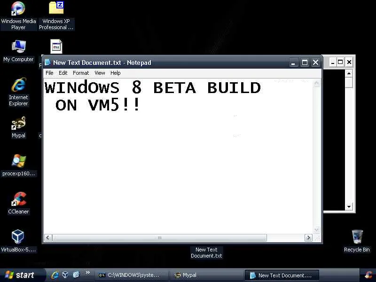376x282 pixels.
Task: Expand the quick launch overflow chevron
Action: coord(87,273)
